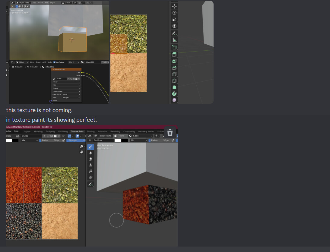Select the Fill brush tool
This screenshot has height=252, width=330.
(x=91, y=171)
